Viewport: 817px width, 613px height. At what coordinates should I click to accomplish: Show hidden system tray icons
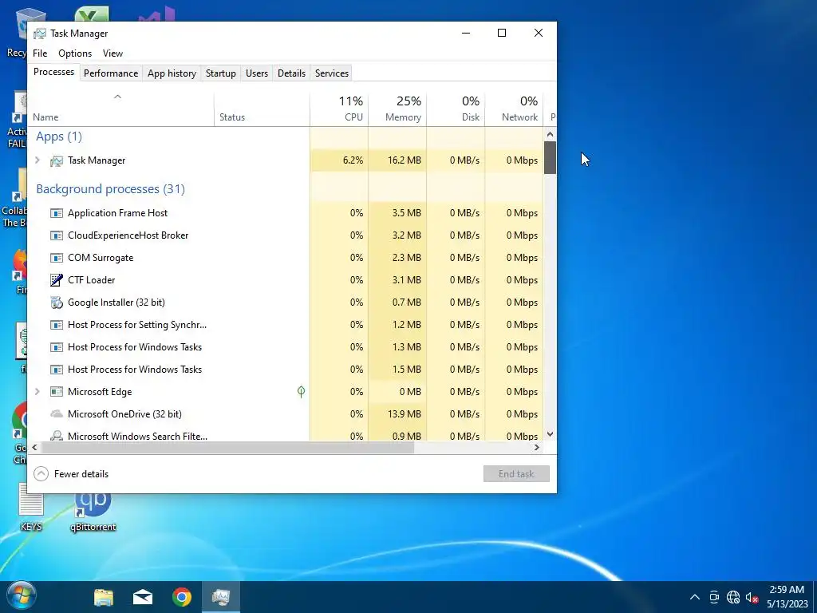click(695, 597)
